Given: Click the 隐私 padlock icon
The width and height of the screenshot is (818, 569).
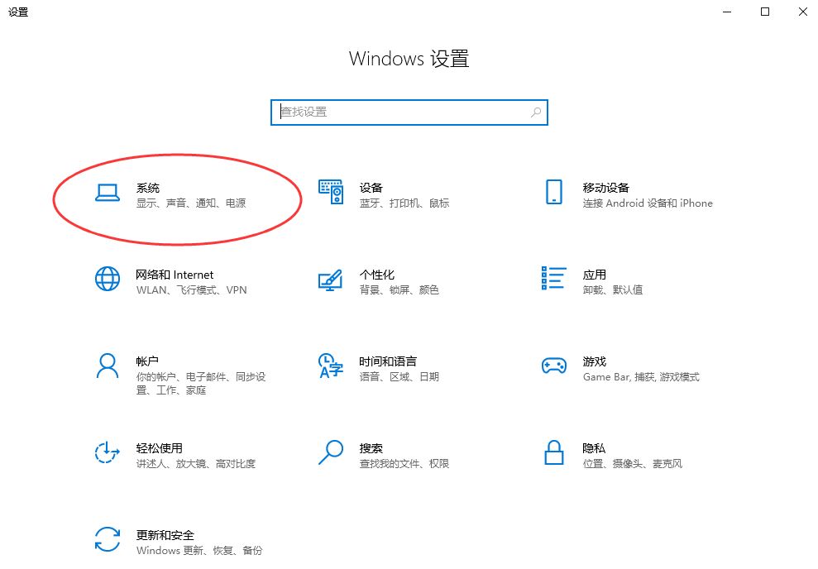Looking at the screenshot, I should (x=554, y=452).
